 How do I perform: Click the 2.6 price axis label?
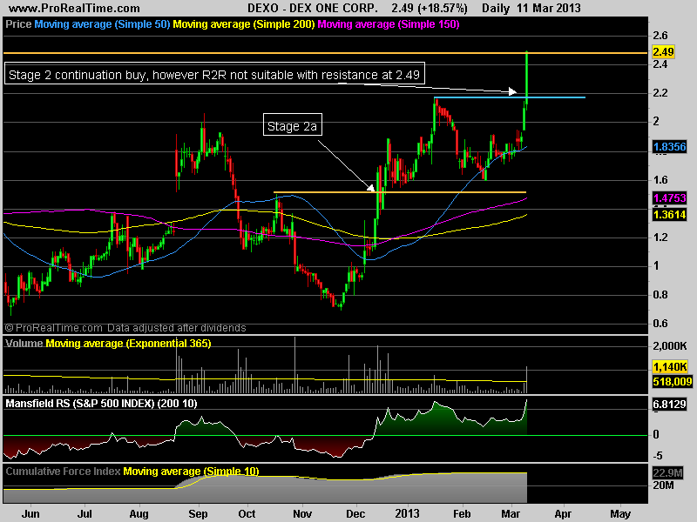[x=660, y=36]
